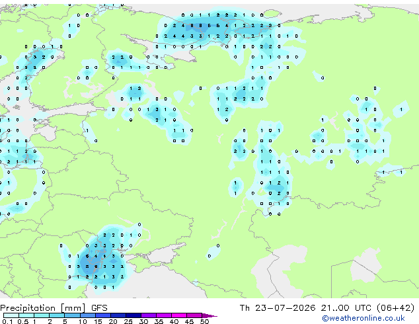Click the "30" legend scale value
This screenshot has width=419, height=324.
click(x=143, y=321)
